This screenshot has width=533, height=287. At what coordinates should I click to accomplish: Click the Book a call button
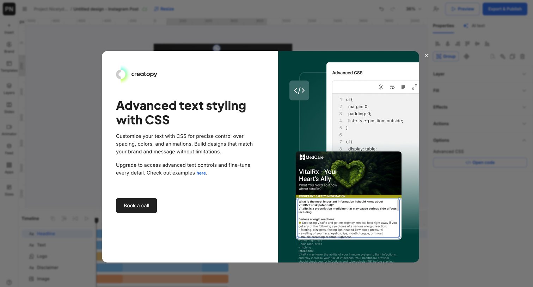136,206
